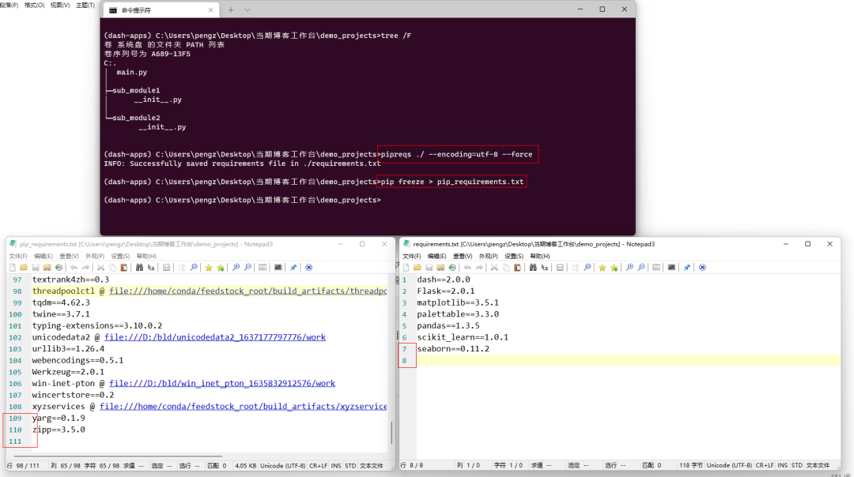Screen dimensions: 854x477
Task: Open CR+LF line ending selector in pip_requirements.txt status bar
Action: (x=318, y=466)
